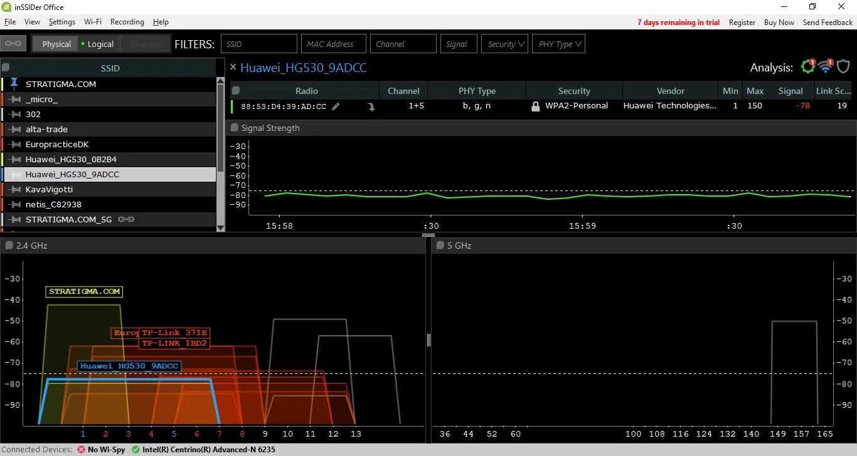Viewport: 857px width, 456px height.
Task: Select the STRATIGMA.COM network row
Action: tap(109, 84)
